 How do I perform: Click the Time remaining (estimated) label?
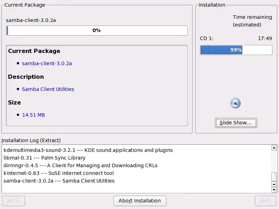tap(252, 21)
